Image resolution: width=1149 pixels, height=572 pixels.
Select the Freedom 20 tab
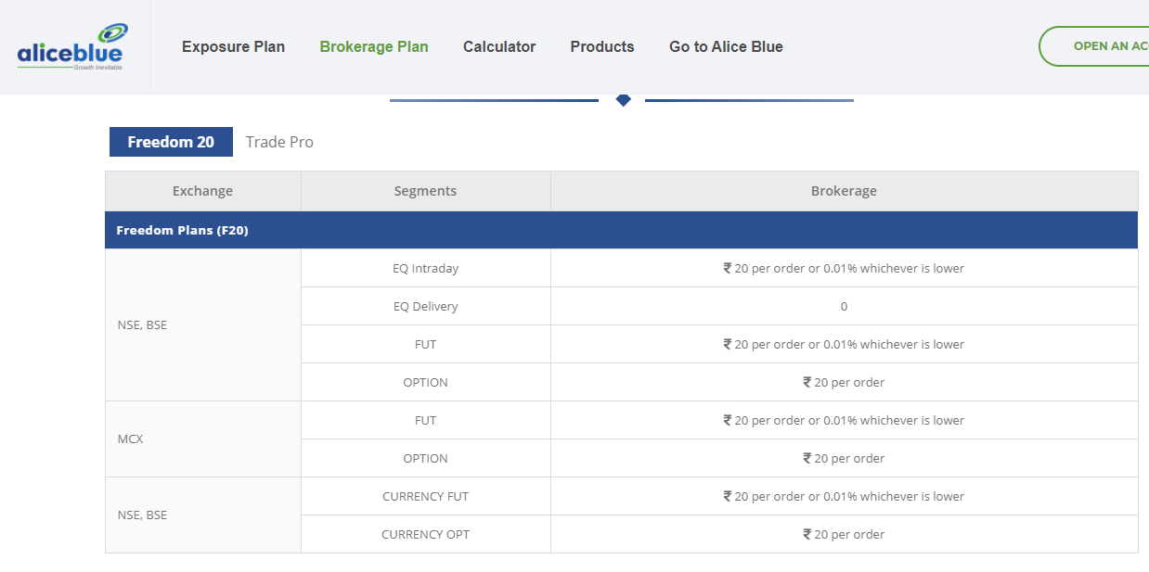(171, 142)
